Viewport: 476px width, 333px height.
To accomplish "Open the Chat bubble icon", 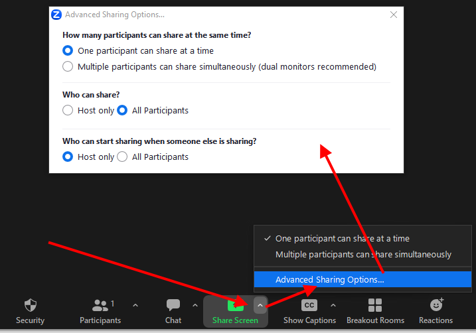I will pyautogui.click(x=173, y=305).
